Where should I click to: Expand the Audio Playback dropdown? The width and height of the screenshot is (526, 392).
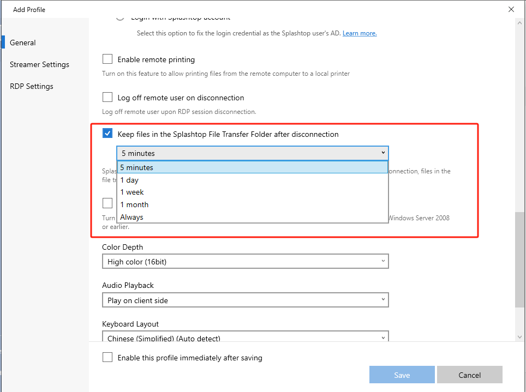246,300
